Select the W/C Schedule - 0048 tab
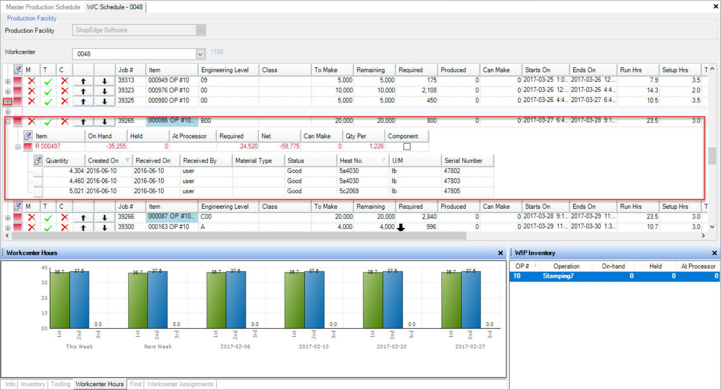Viewport: 721px width, 390px height. click(115, 7)
